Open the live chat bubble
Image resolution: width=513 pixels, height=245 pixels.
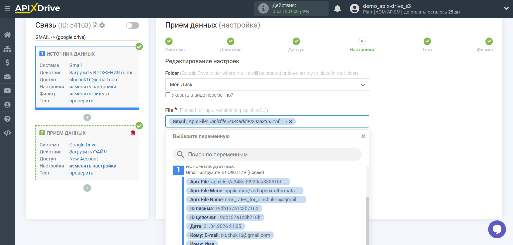pos(497,229)
